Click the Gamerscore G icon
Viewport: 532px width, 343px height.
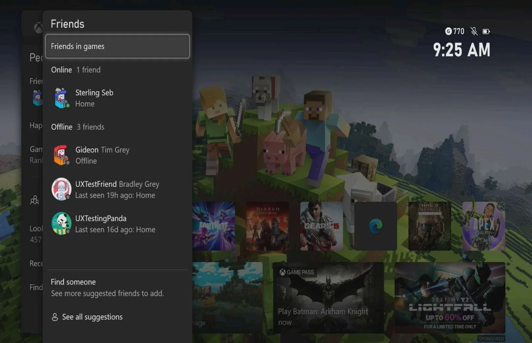click(x=448, y=31)
